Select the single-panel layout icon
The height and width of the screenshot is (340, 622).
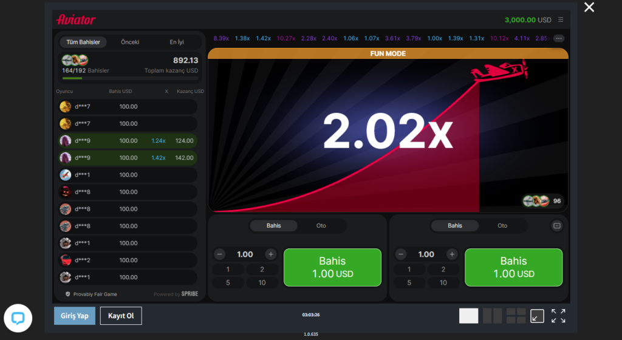pos(468,316)
